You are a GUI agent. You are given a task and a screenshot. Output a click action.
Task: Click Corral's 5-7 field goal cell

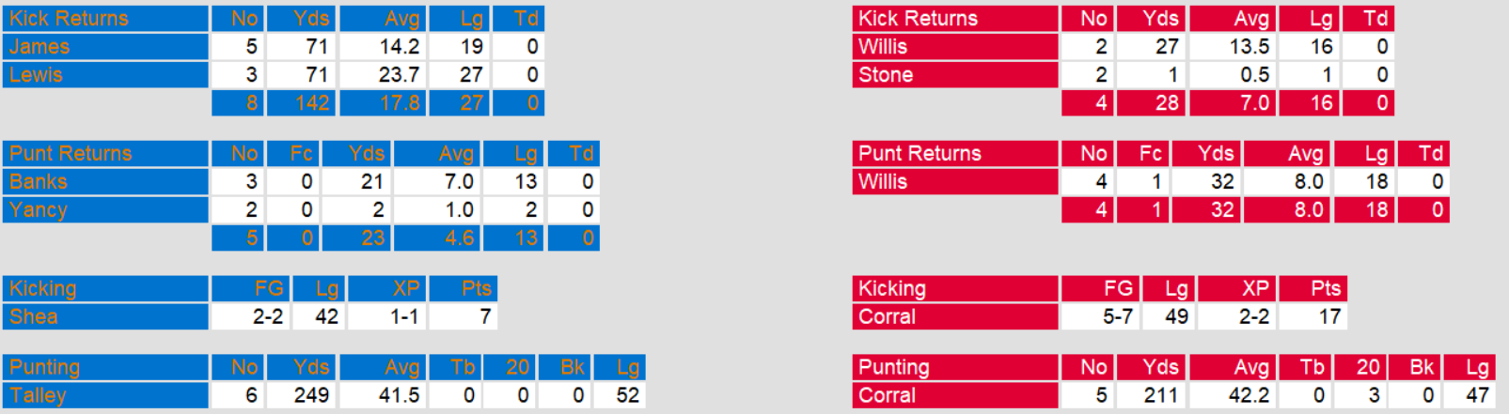(1100, 317)
